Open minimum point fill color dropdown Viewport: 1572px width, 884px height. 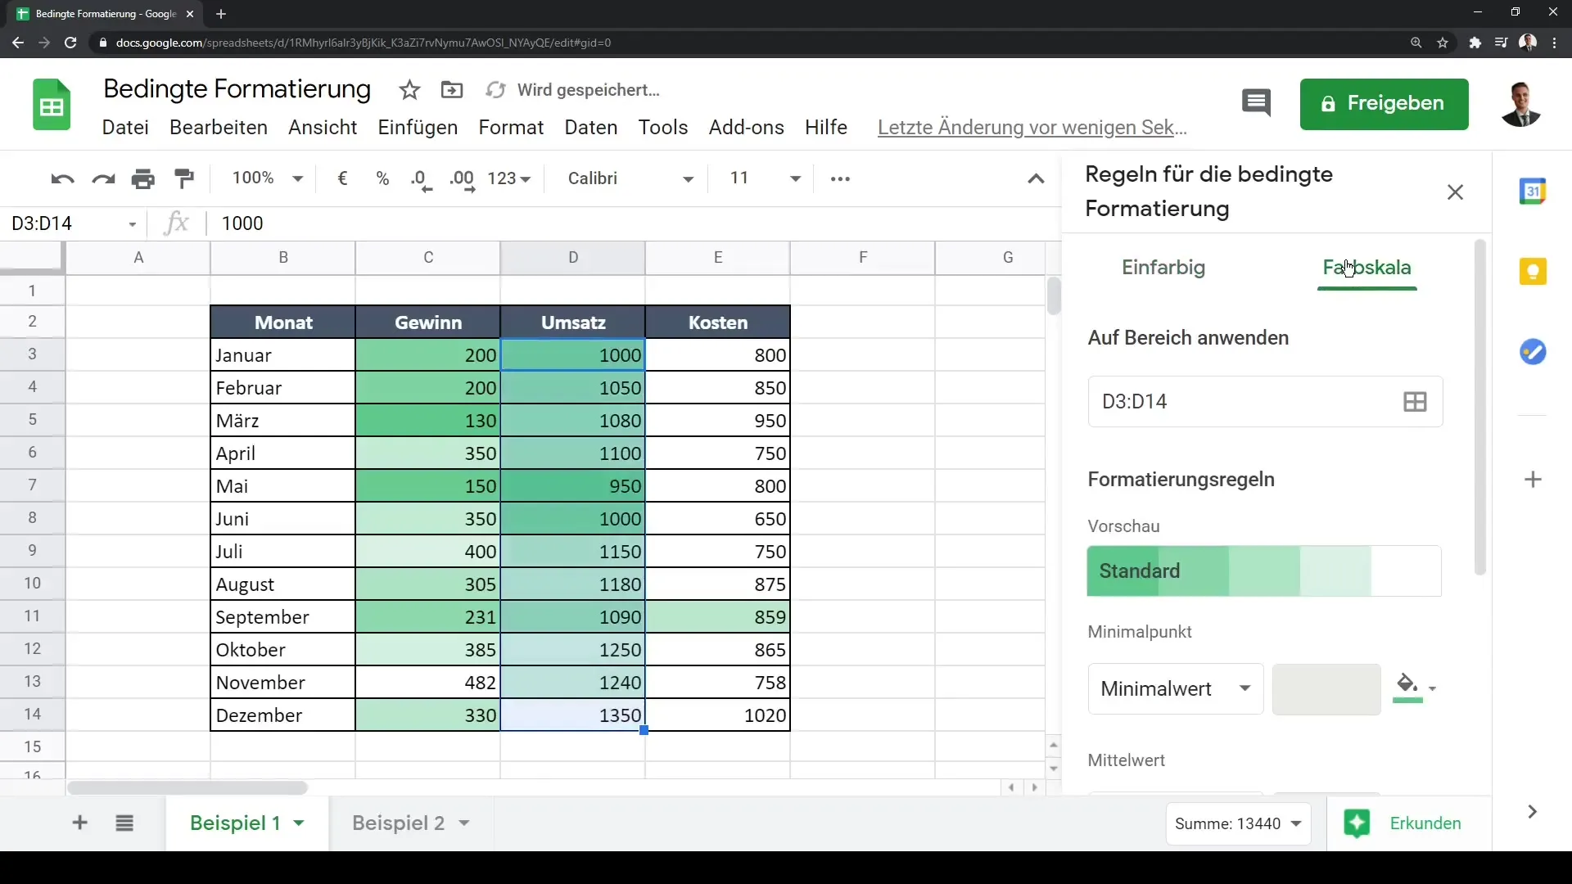pos(1415,688)
